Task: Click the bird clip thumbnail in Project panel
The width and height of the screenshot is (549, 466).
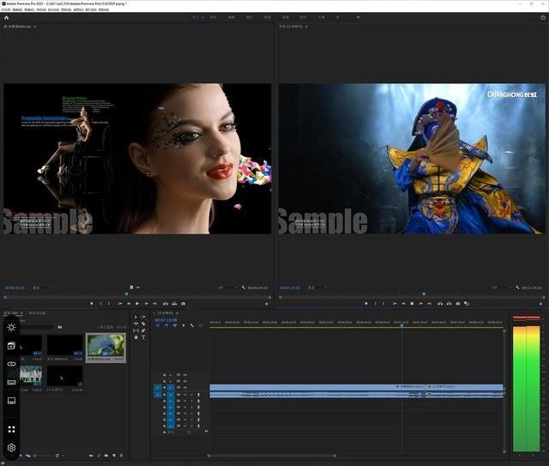Action: [x=105, y=347]
